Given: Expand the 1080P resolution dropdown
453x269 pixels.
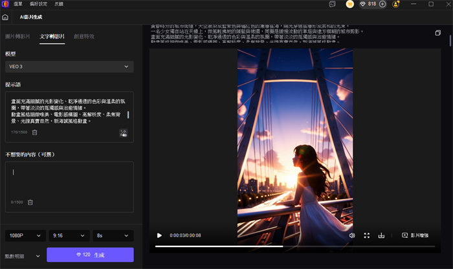Looking at the screenshot, I should tap(25, 235).
